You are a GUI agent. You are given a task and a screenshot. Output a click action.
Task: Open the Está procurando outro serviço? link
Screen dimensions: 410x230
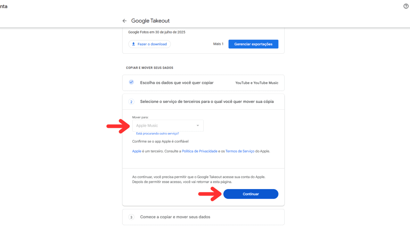pos(158,134)
